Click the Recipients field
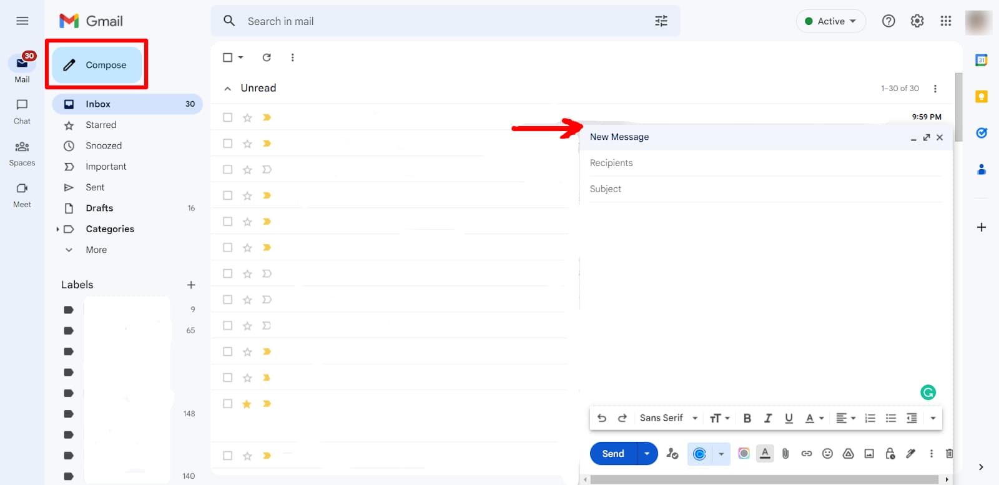Viewport: 999px width, 485px height. 765,163
